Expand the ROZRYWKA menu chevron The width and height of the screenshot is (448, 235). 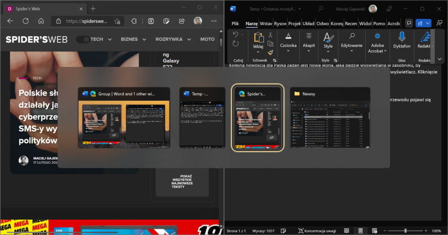189,39
